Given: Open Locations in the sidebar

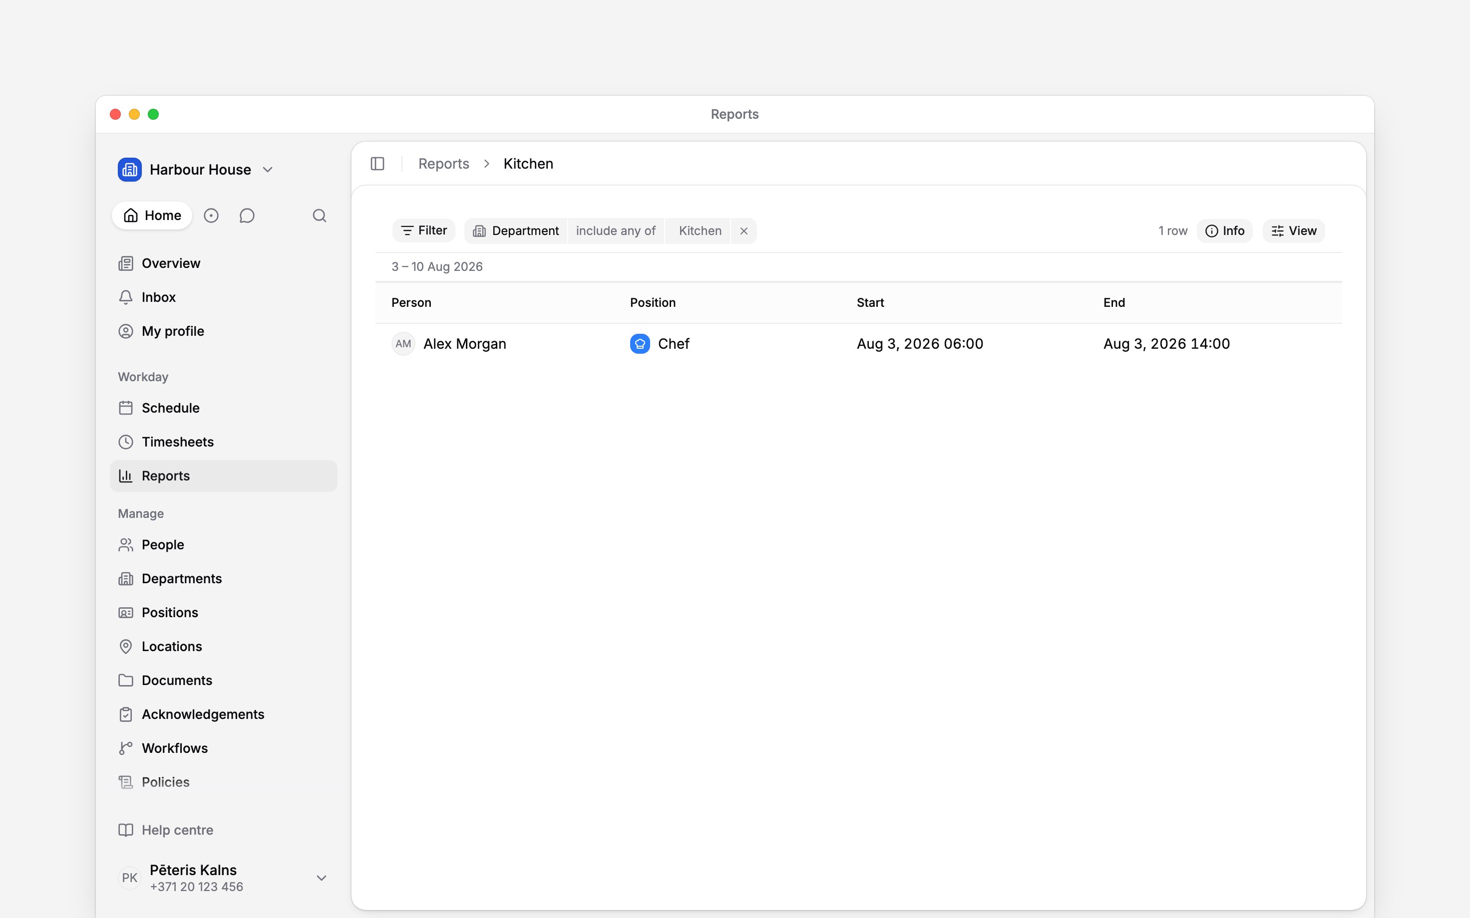Looking at the screenshot, I should (223, 647).
